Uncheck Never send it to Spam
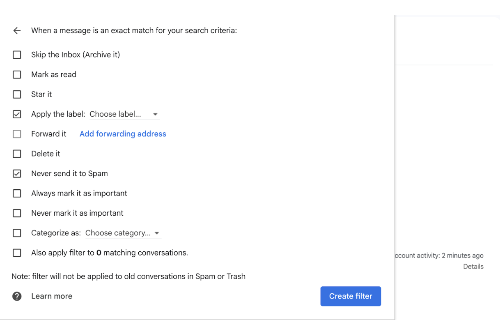Screen dimensions: 500x322 (x=17, y=174)
